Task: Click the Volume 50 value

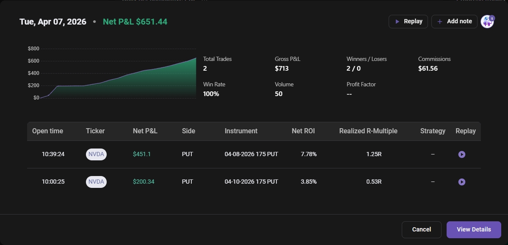Action: pos(279,94)
